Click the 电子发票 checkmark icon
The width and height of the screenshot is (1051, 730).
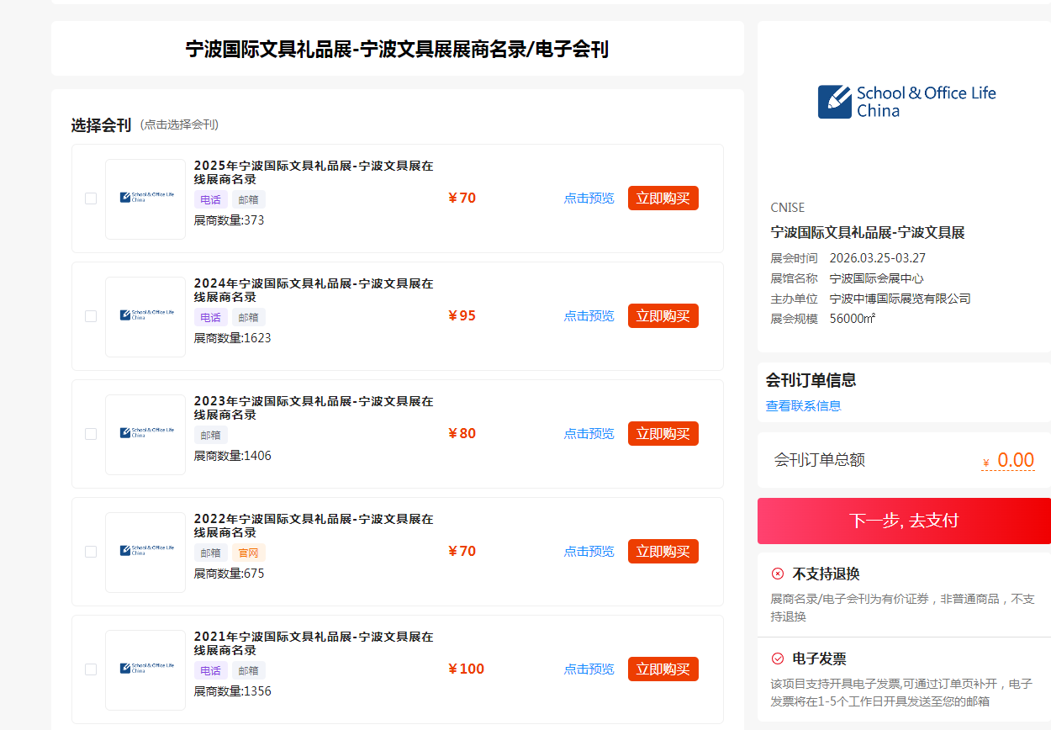click(x=778, y=659)
